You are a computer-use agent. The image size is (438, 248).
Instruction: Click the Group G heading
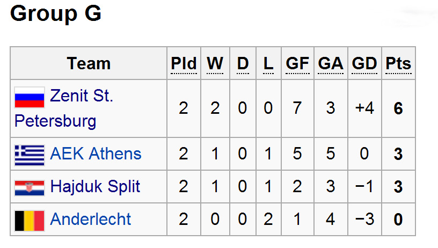(55, 14)
